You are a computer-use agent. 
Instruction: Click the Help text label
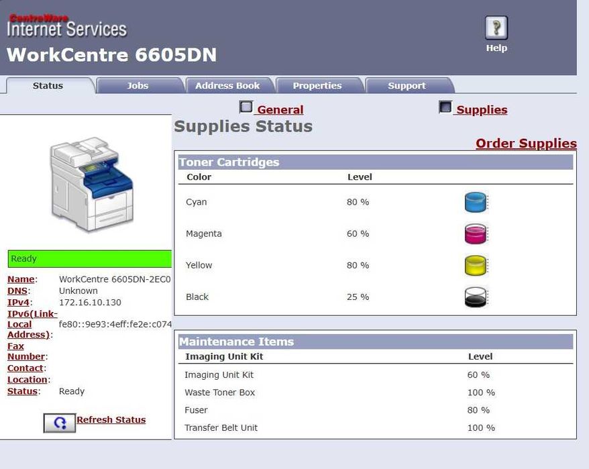496,48
